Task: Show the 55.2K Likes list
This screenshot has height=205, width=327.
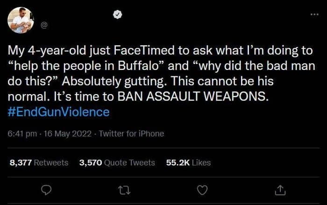Action: tap(188, 163)
